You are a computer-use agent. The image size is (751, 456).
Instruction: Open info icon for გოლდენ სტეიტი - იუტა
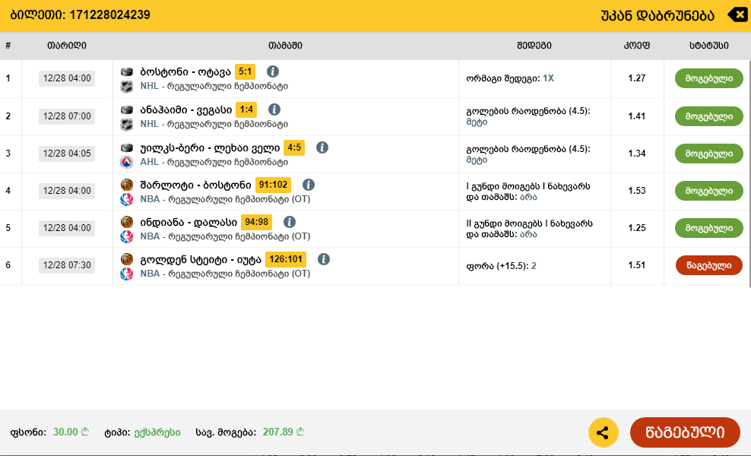(324, 260)
